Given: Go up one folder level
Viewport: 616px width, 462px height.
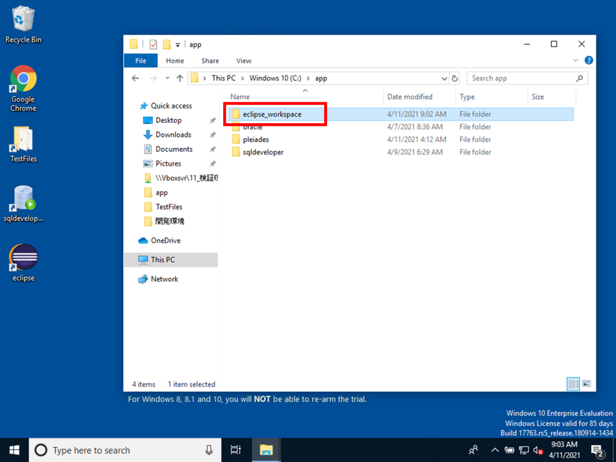Looking at the screenshot, I should 180,78.
